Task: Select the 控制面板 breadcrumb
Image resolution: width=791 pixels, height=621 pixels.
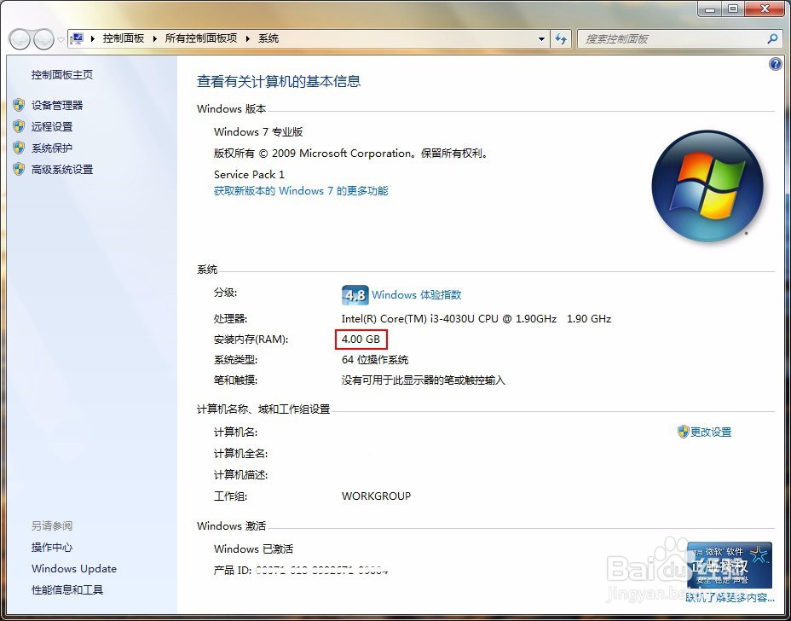Action: tap(124, 38)
